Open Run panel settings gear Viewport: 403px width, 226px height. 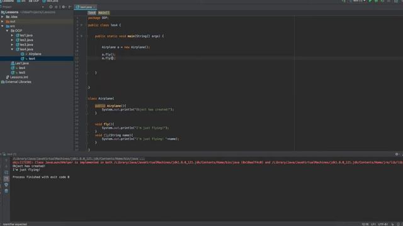click(397, 154)
